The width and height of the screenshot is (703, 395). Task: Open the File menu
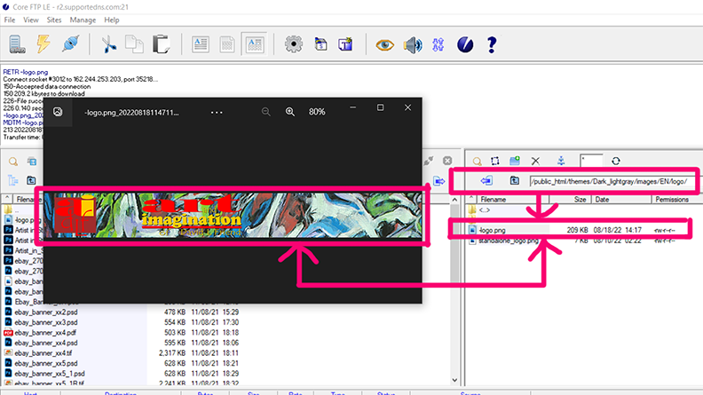(10, 20)
